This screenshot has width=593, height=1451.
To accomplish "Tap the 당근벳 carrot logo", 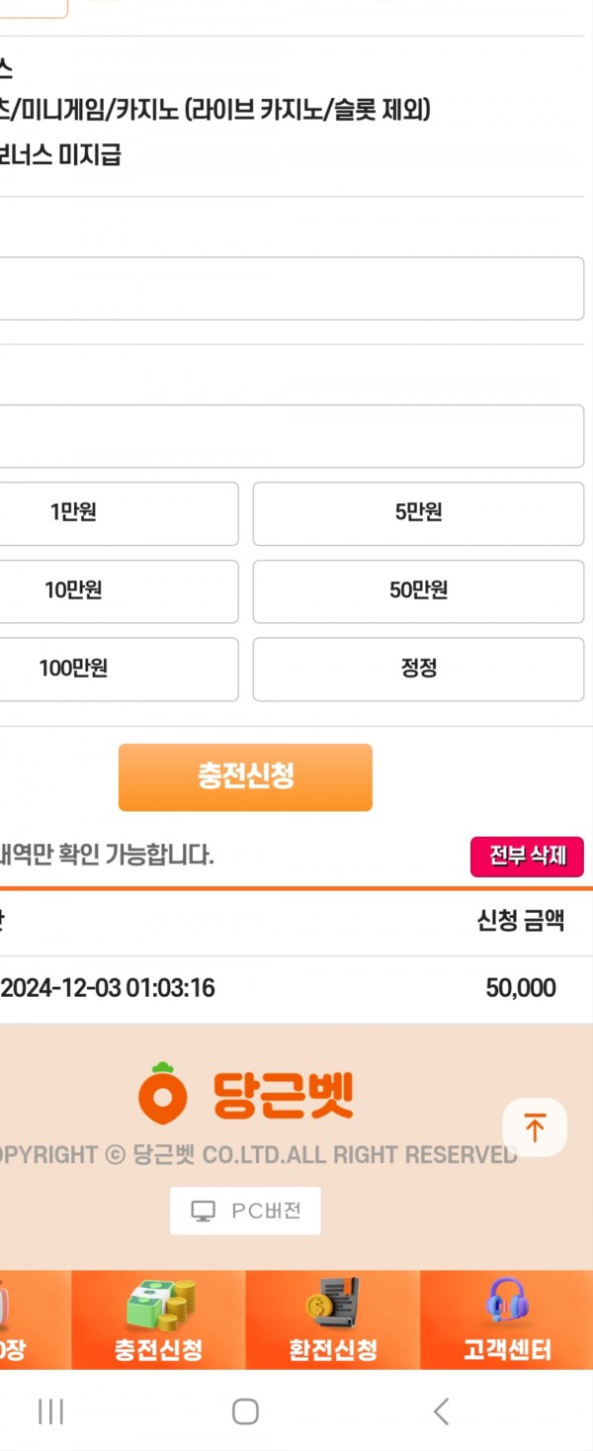I will click(245, 1094).
